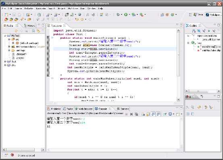The image size is (223, 160).
Task: Expand the JRE System Library node
Action: tap(9, 47)
